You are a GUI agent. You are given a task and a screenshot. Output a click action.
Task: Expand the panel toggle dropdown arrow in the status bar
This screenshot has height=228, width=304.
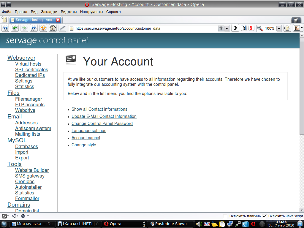pyautogui.click(x=8, y=216)
